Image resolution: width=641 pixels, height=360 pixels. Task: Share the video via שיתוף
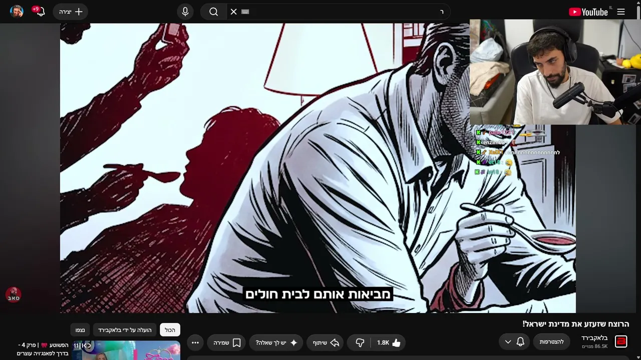[326, 342]
